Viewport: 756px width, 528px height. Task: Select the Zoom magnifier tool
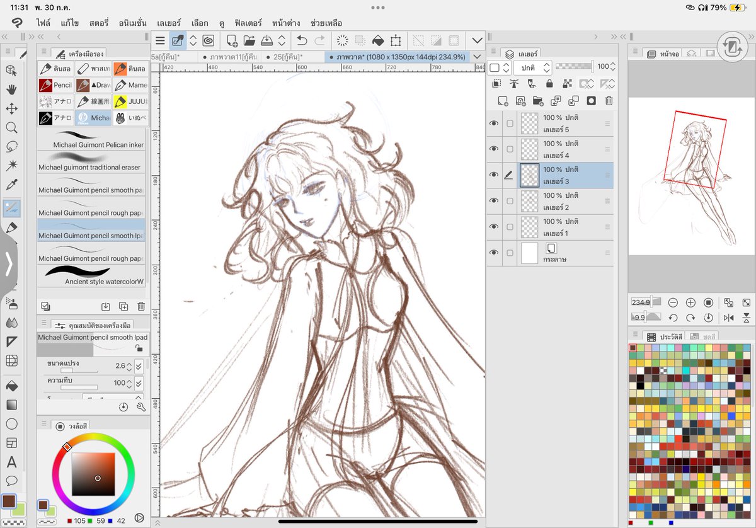(x=11, y=128)
